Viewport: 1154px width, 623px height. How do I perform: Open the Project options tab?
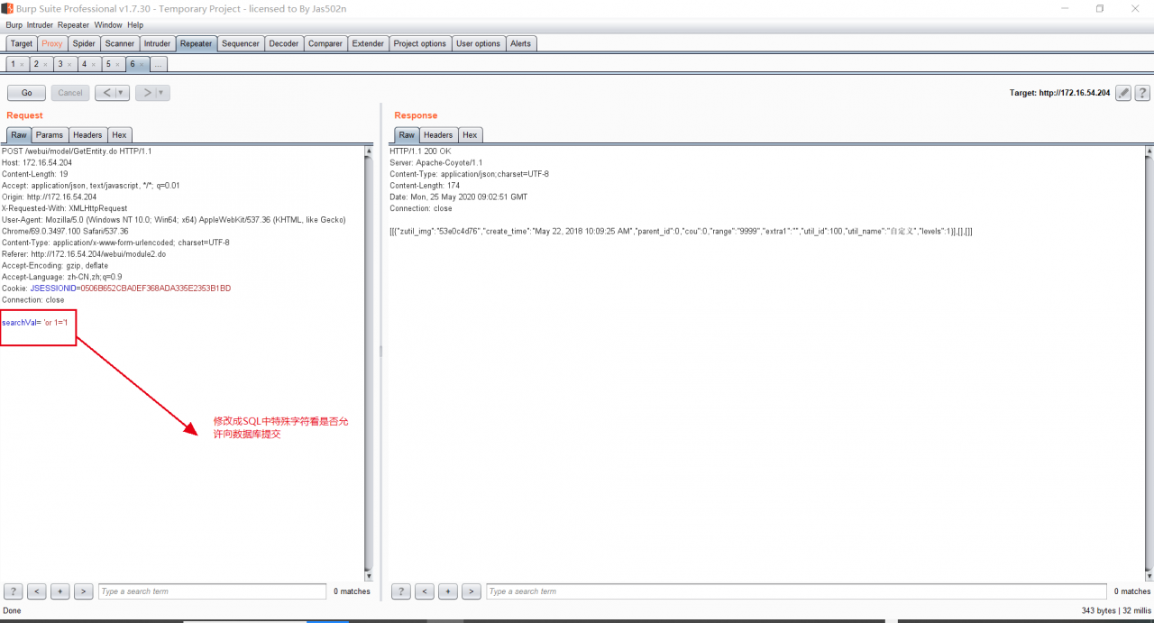(x=420, y=43)
